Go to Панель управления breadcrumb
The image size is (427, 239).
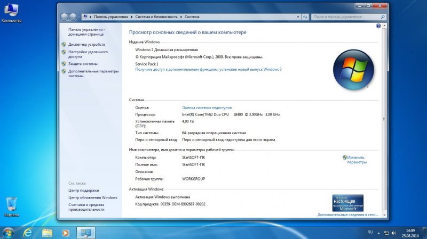(111, 17)
